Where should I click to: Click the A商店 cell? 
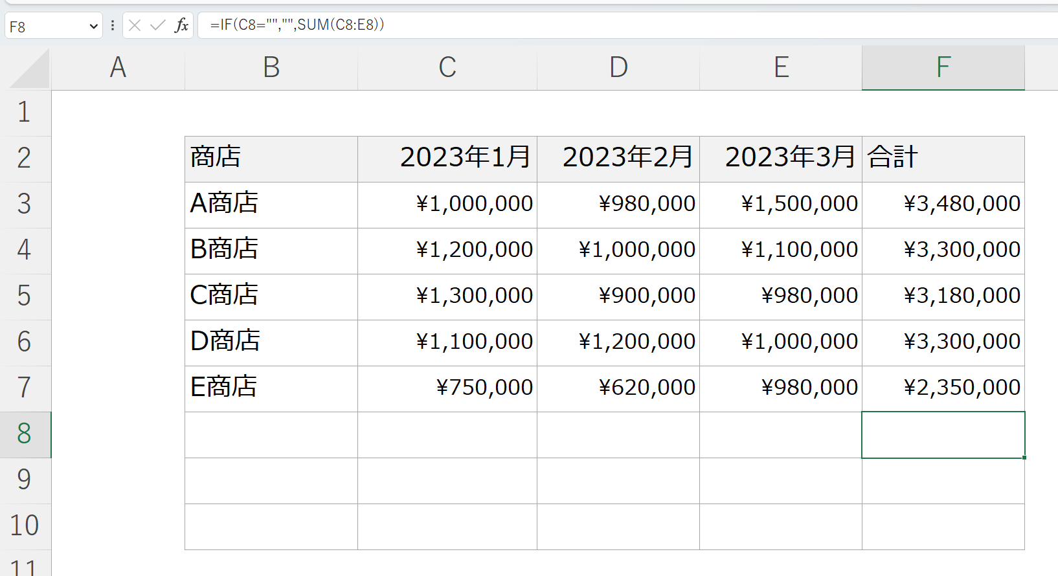pyautogui.click(x=271, y=205)
